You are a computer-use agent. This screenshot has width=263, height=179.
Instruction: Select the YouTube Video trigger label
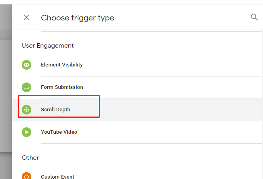[59, 132]
